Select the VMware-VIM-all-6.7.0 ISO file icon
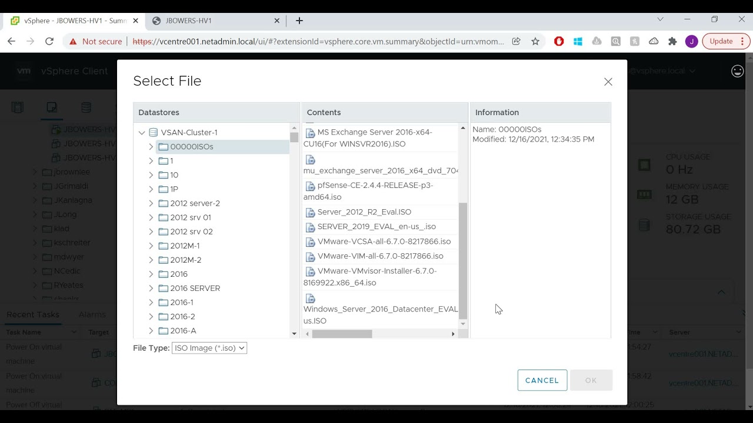Image resolution: width=753 pixels, height=423 pixels. point(310,257)
